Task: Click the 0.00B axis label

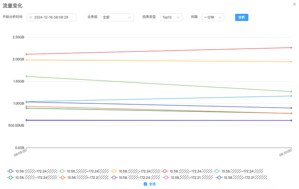Action: tap(20, 148)
